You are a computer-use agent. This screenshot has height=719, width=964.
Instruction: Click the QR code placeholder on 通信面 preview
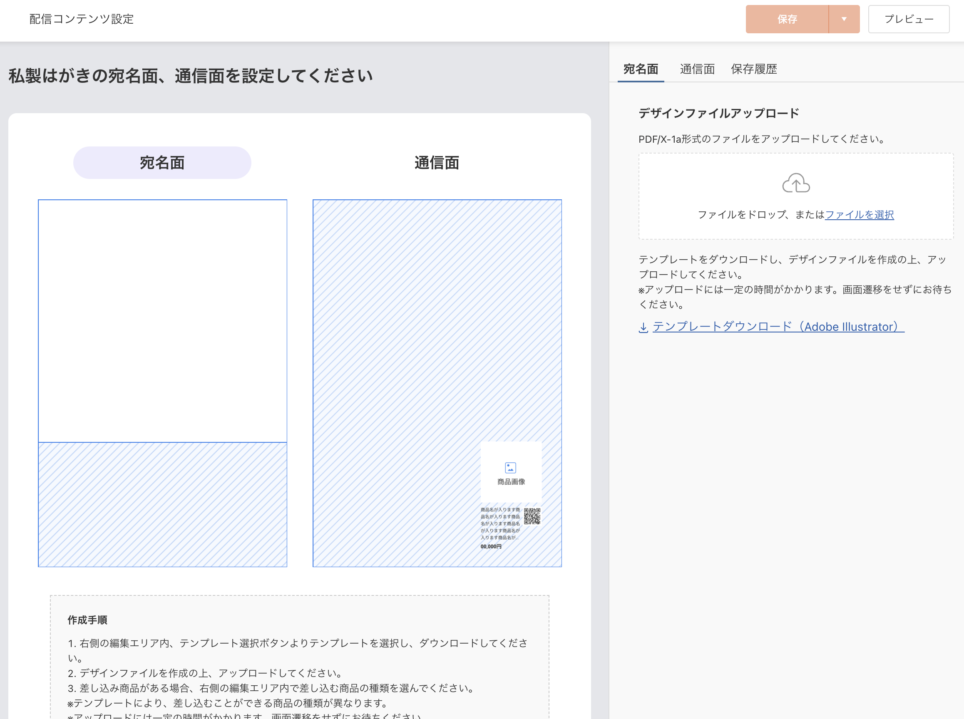point(533,516)
